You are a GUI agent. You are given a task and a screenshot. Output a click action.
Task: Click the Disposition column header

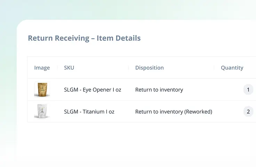coord(149,68)
